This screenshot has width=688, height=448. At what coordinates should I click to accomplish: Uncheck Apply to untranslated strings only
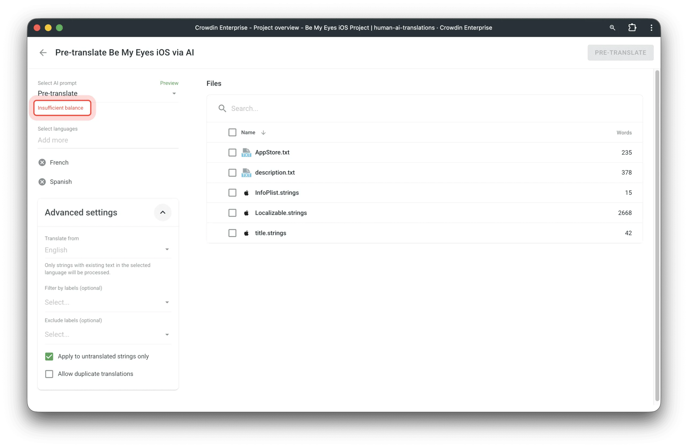pos(49,356)
